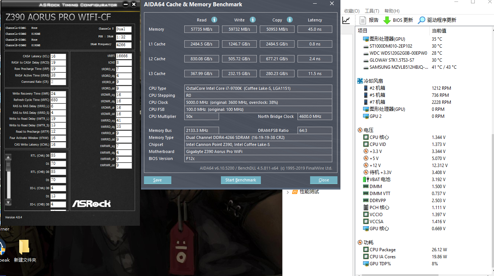
Task: Click the BIOS 更新 green arrow button
Action: pyautogui.click(x=398, y=20)
